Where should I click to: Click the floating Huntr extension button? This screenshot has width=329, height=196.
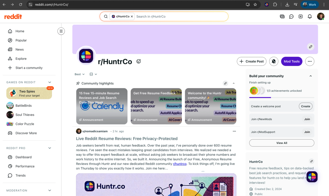(x=312, y=177)
